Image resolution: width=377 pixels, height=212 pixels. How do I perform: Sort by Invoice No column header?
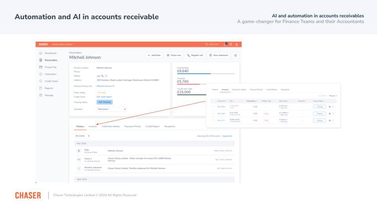click(222, 101)
